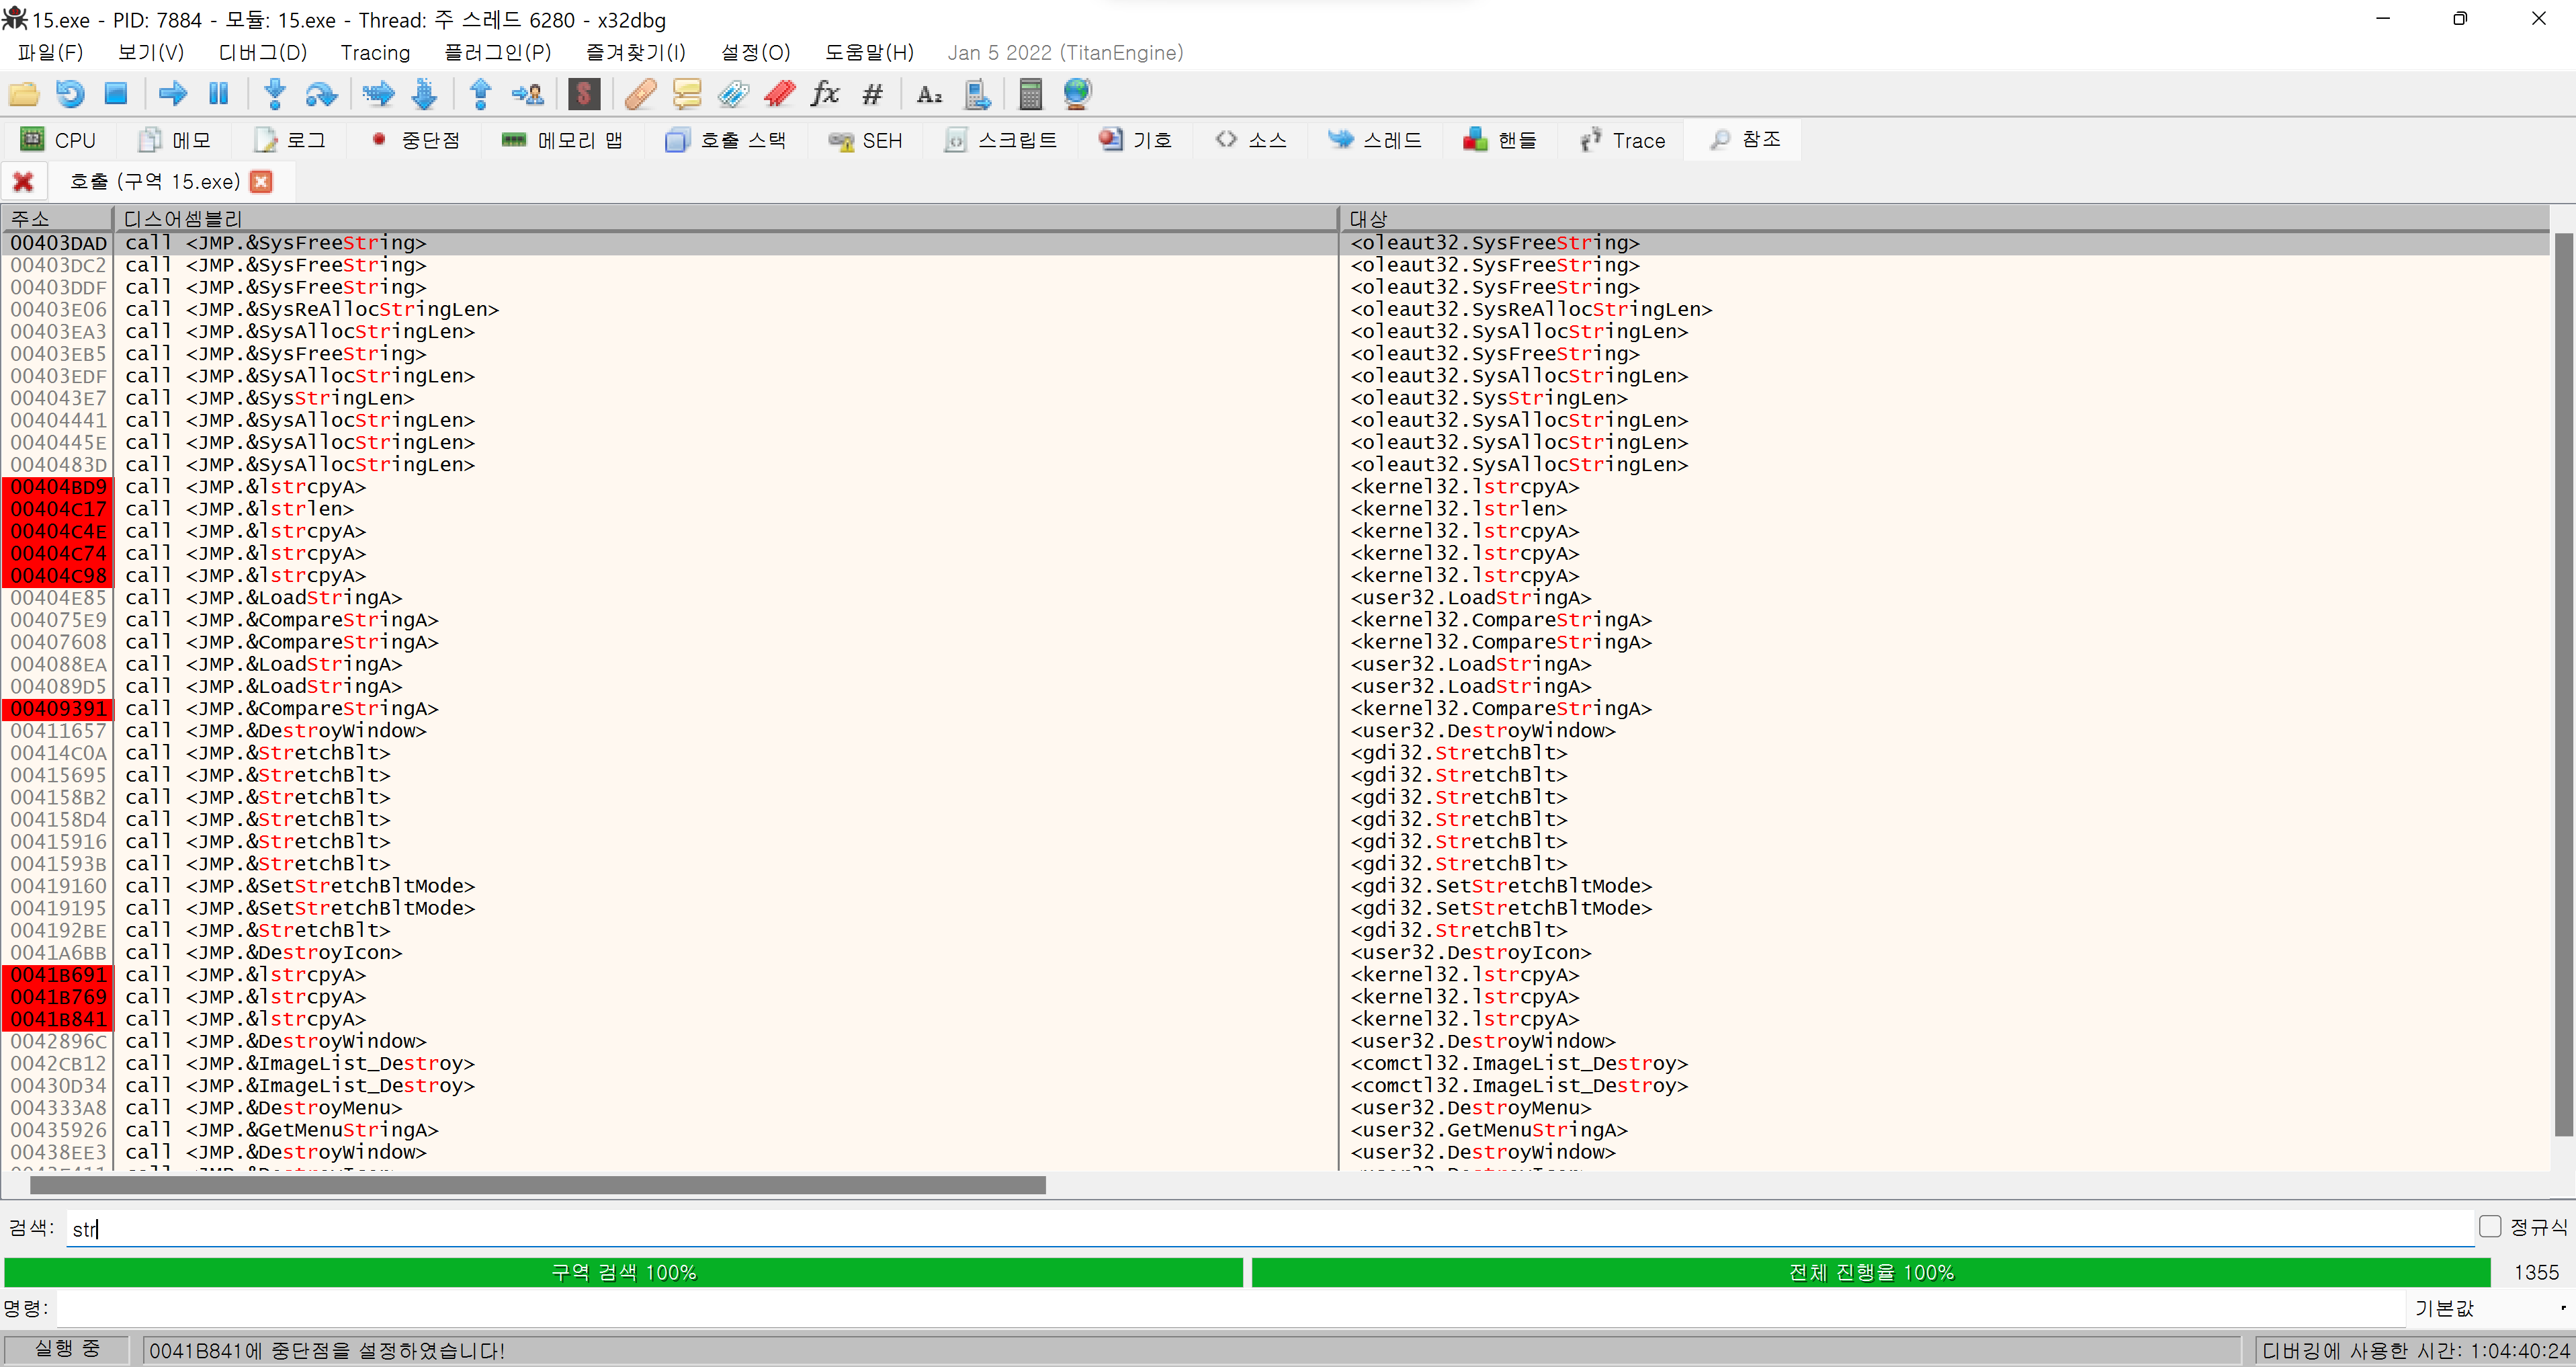
Task: Switch to the 호출 스택 tab
Action: pos(726,140)
